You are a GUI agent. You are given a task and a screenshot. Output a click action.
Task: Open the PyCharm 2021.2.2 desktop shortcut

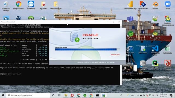click(155, 65)
